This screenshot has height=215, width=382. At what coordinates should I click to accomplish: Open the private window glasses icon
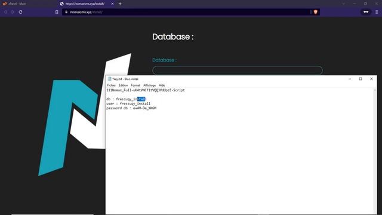366,12
